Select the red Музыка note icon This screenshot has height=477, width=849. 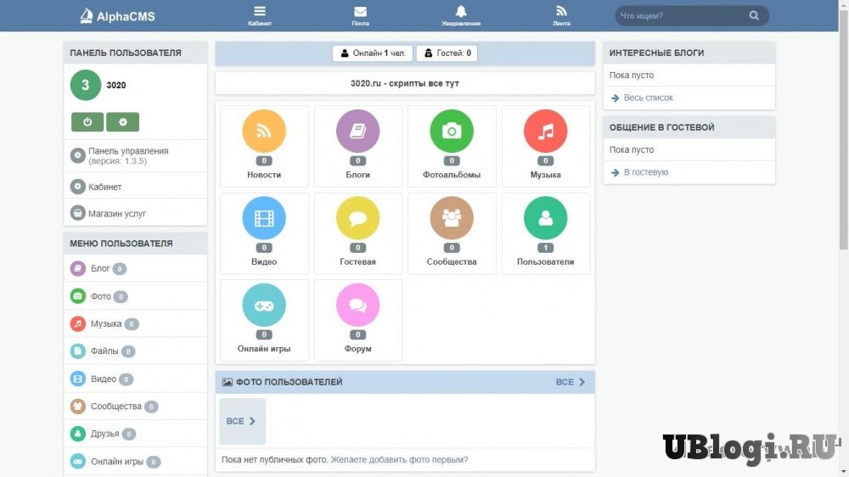click(545, 132)
